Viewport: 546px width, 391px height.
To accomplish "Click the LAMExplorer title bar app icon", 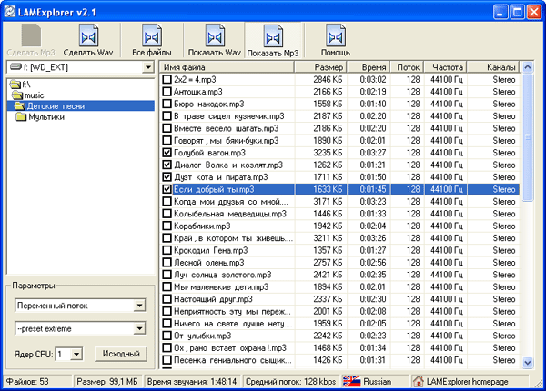I will [x=10, y=12].
